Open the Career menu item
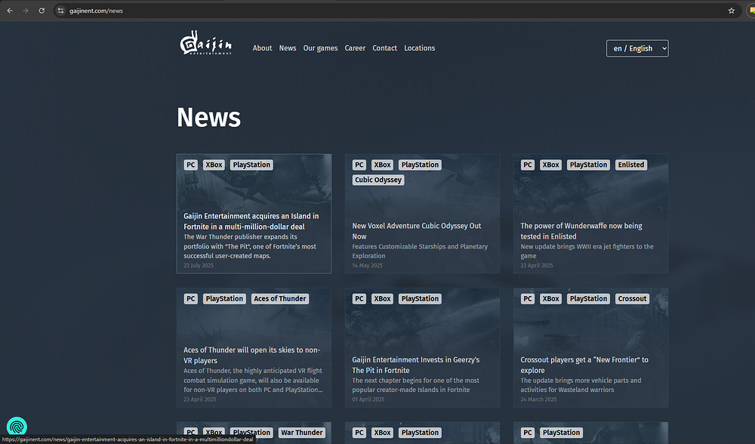Image resolution: width=755 pixels, height=444 pixels. pyautogui.click(x=355, y=48)
